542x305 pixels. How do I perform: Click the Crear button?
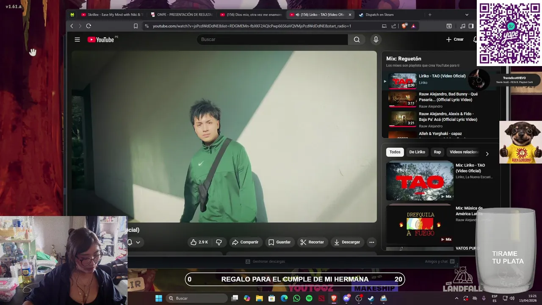[455, 39]
